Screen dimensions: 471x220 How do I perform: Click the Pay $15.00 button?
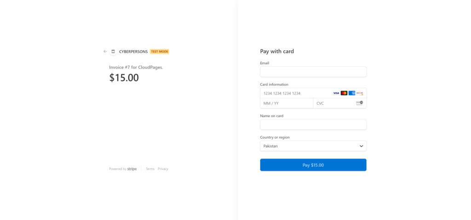tap(313, 165)
